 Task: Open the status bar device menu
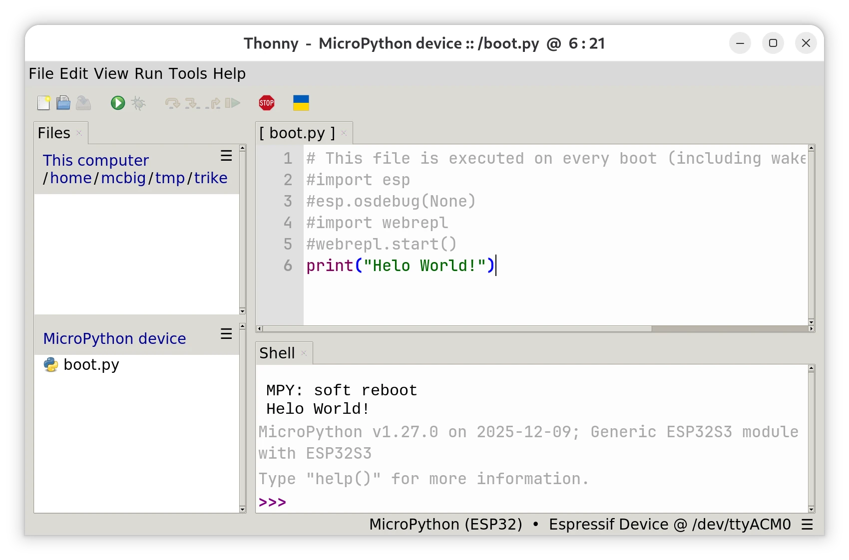[x=808, y=524]
